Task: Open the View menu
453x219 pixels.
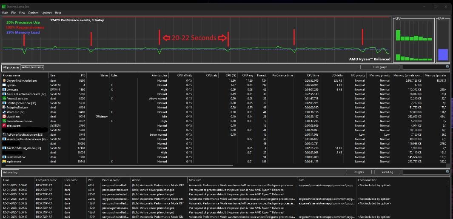Action: [x=22, y=13]
